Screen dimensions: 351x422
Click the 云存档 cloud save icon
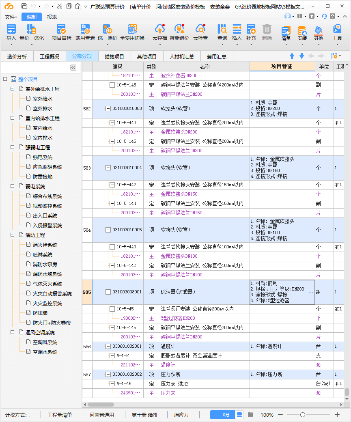[160, 30]
